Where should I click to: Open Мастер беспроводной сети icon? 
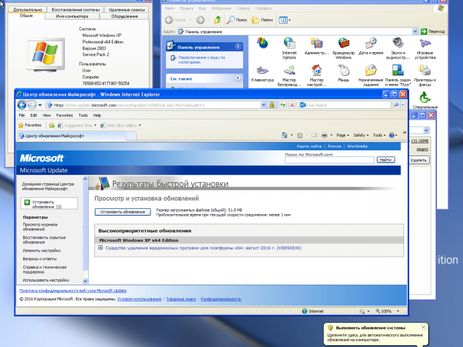coord(289,76)
